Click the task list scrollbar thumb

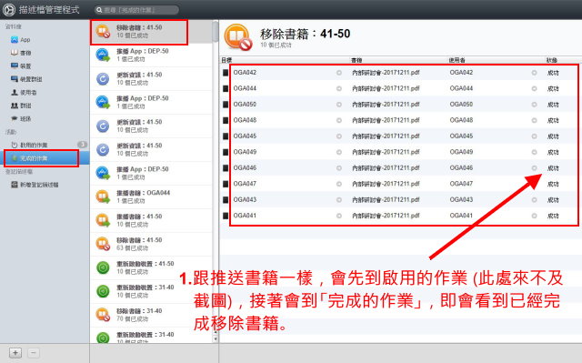(216, 31)
